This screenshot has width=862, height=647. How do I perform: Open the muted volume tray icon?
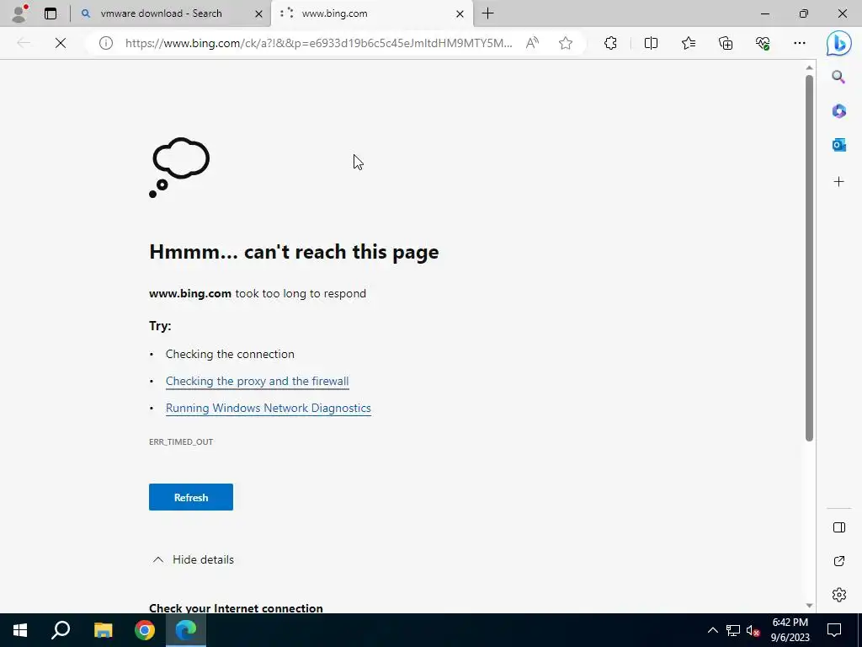[x=753, y=630]
